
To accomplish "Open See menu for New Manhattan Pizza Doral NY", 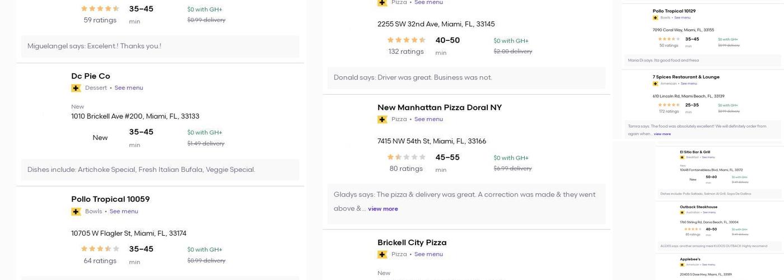I will coord(428,119).
